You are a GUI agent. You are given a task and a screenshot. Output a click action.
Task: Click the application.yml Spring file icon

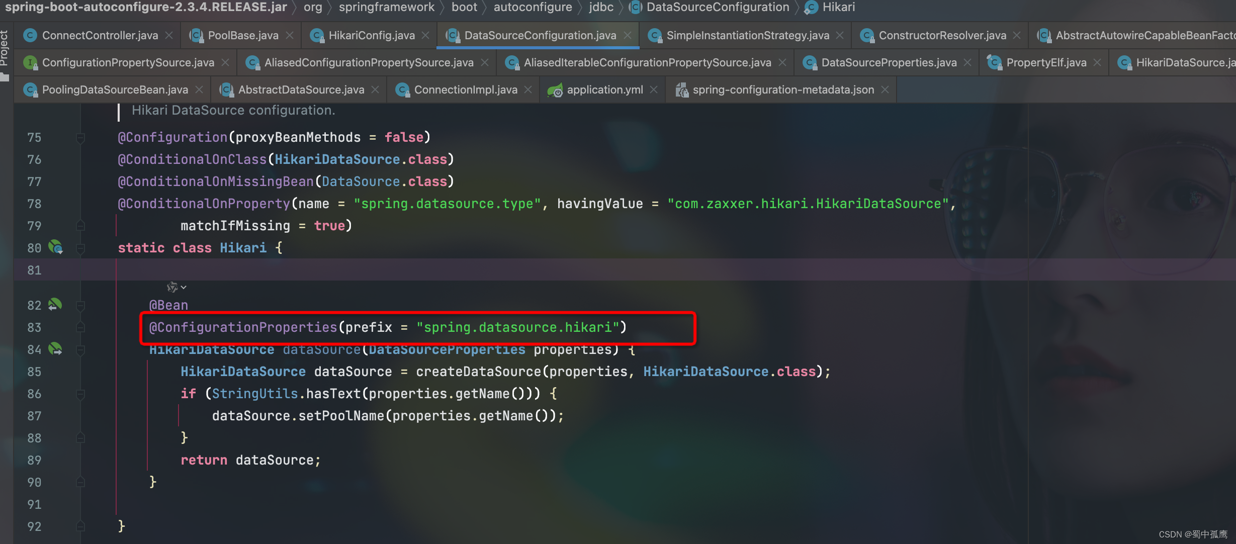[x=555, y=90]
